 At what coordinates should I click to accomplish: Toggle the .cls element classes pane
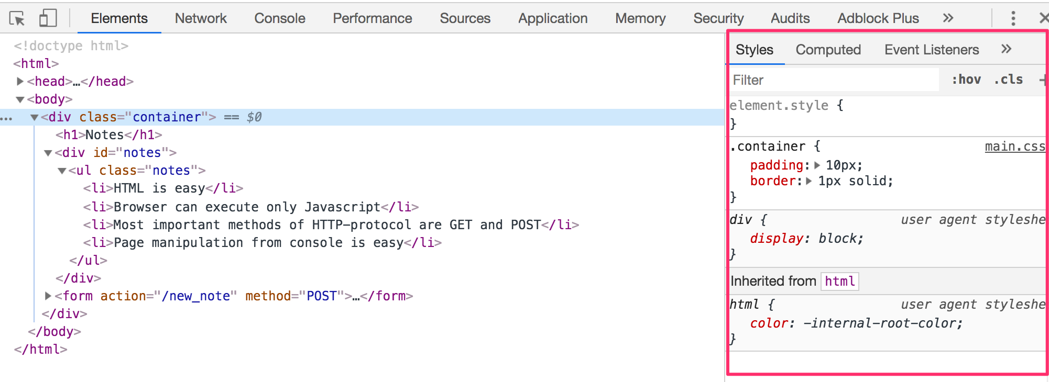click(x=1008, y=80)
